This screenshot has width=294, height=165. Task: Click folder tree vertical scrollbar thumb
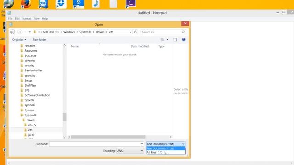pos(64,117)
